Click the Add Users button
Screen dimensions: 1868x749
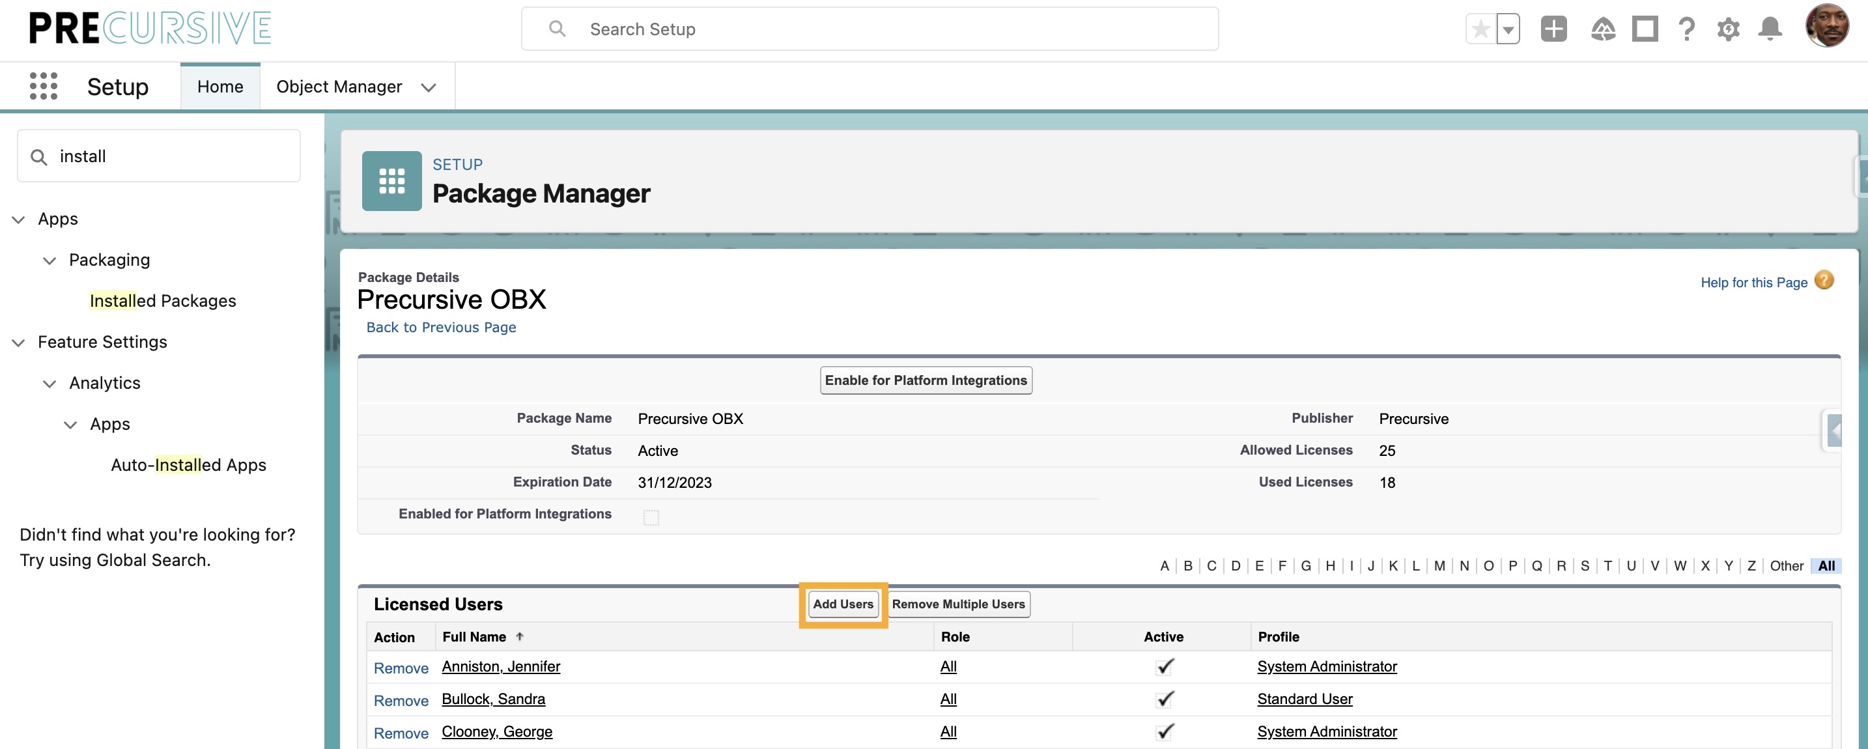[x=843, y=604]
